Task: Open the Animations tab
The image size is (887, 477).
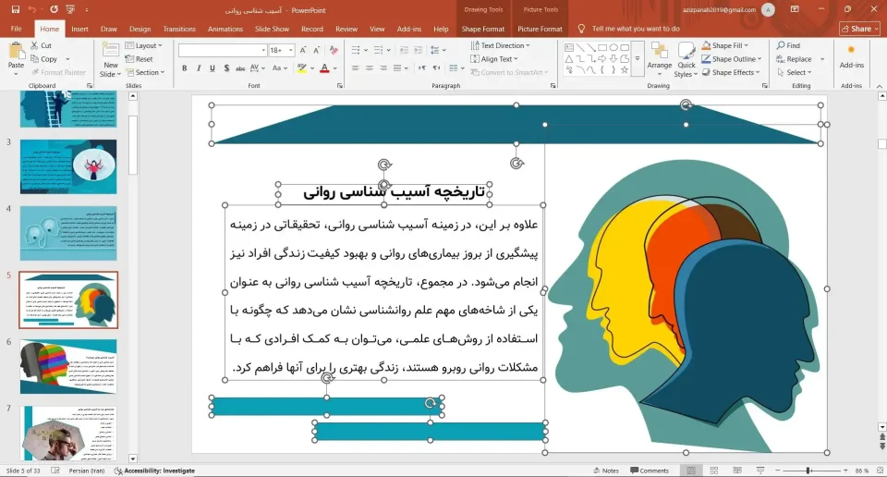Action: coord(225,29)
